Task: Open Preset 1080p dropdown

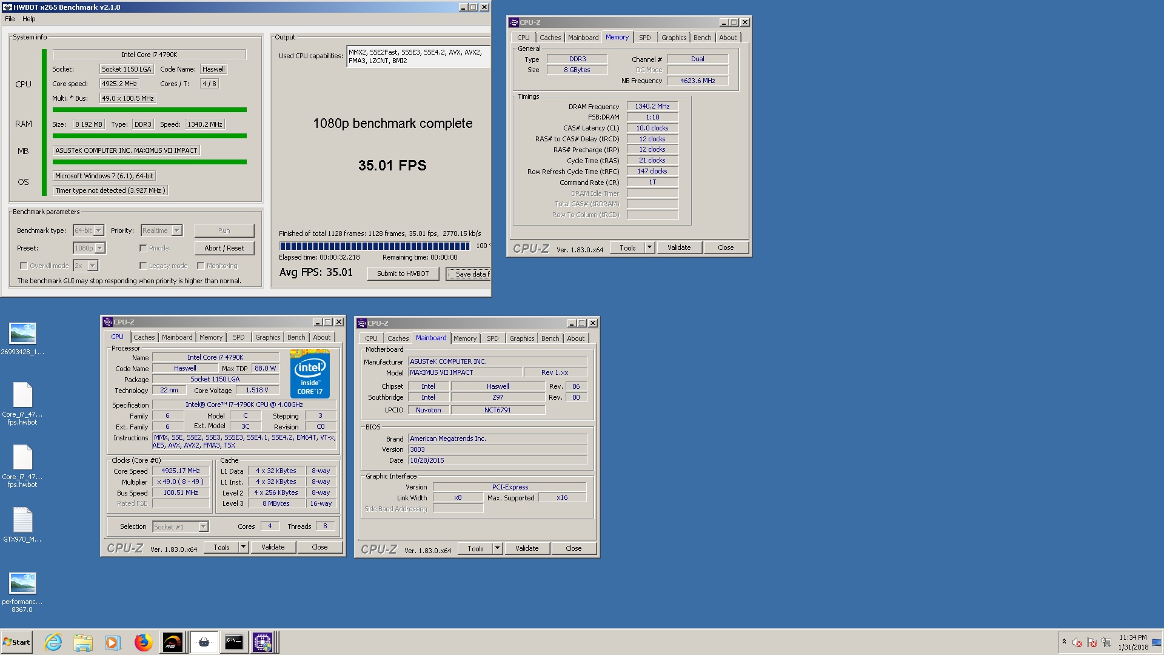Action: pos(89,248)
